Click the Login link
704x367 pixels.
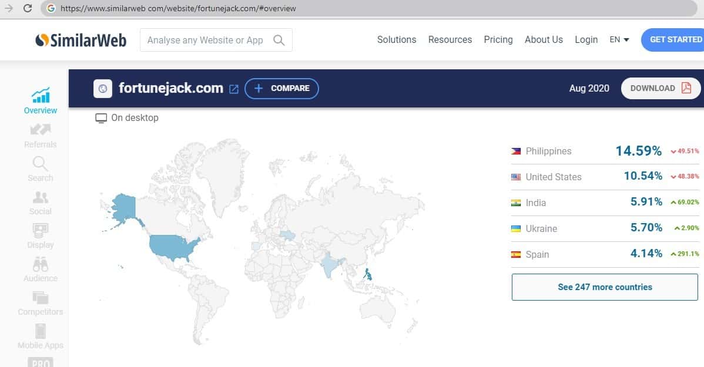[586, 39]
